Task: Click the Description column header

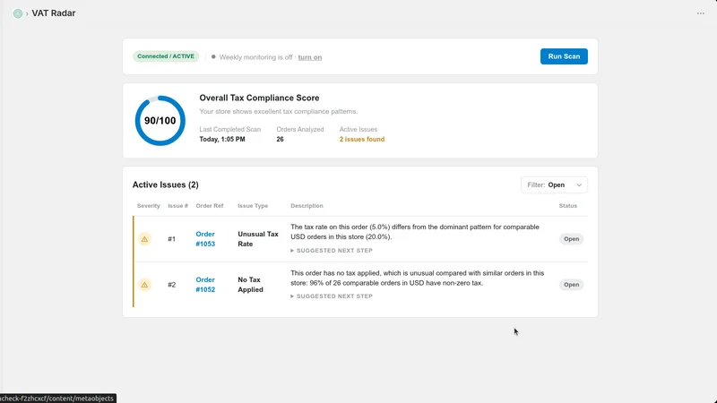Action: (307, 206)
